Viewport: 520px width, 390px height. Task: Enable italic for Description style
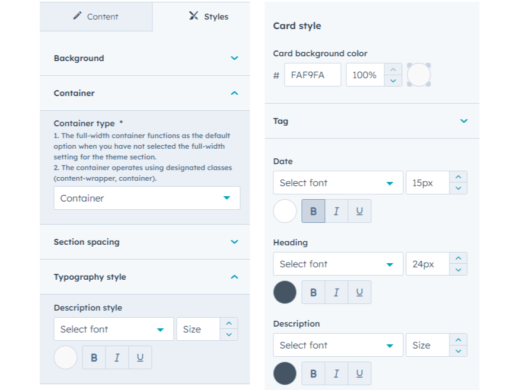pos(117,358)
